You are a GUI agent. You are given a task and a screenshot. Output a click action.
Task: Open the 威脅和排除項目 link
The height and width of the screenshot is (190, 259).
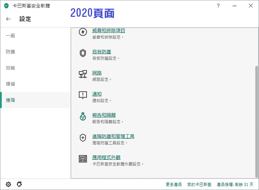click(109, 31)
